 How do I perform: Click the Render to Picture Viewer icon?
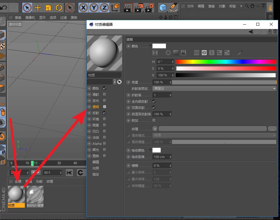pos(139,7)
